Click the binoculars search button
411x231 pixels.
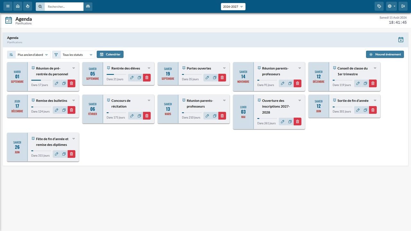(88, 6)
